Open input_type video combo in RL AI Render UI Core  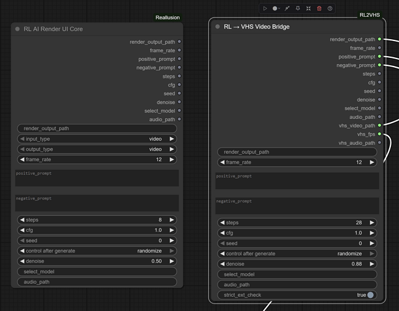[97, 139]
